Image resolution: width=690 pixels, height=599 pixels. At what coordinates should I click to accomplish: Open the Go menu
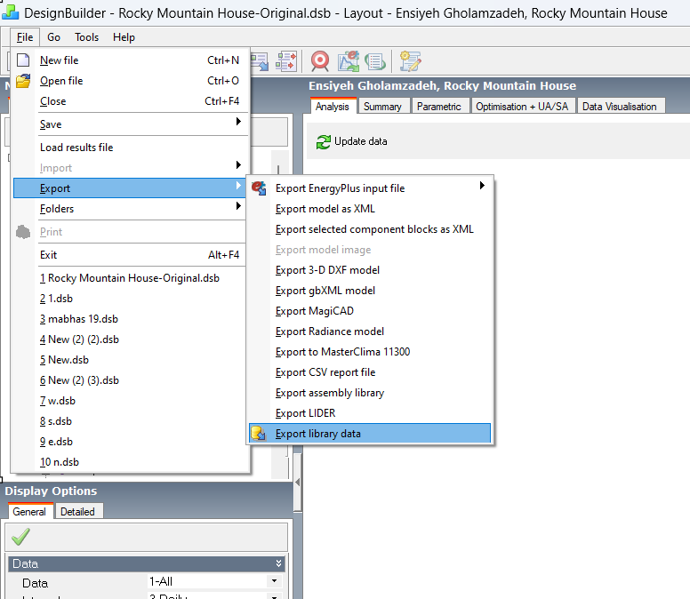tap(53, 37)
